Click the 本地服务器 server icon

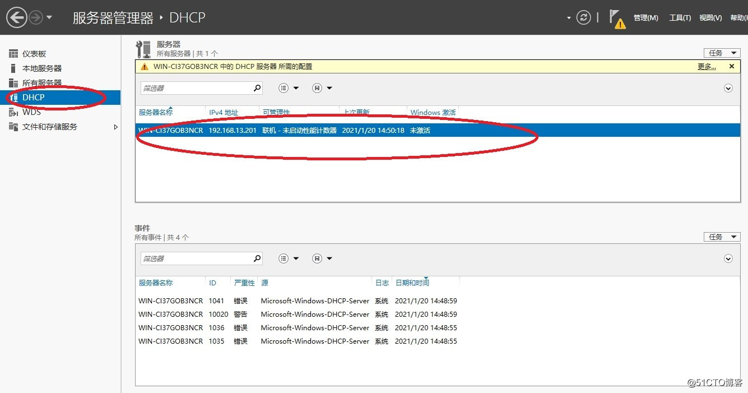[13, 68]
